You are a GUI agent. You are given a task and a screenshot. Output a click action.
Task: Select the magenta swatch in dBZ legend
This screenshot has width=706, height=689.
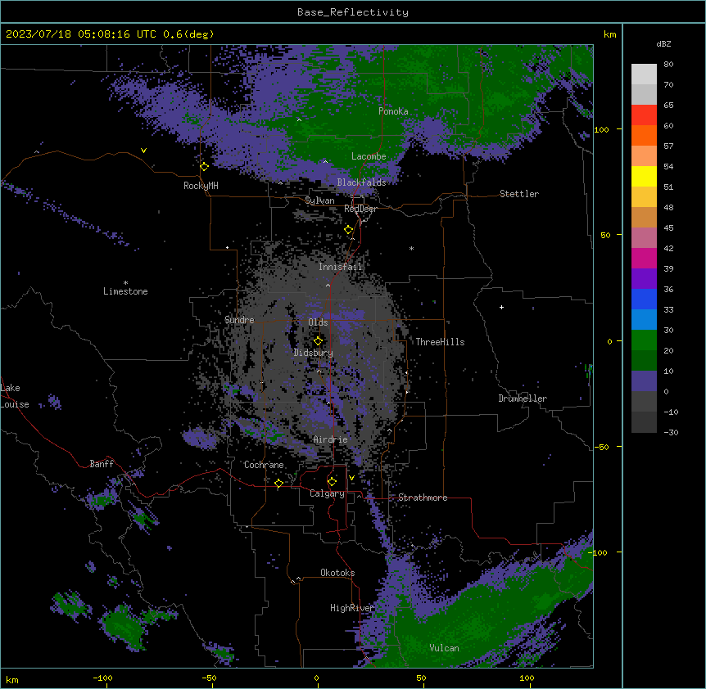pyautogui.click(x=644, y=258)
